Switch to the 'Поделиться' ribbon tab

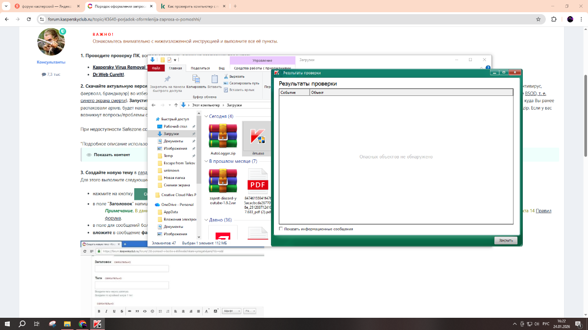click(x=200, y=68)
